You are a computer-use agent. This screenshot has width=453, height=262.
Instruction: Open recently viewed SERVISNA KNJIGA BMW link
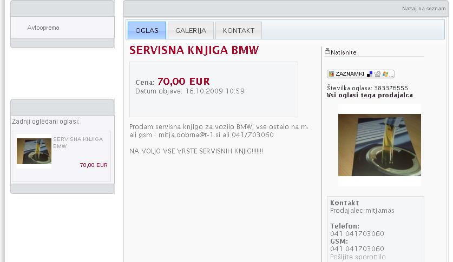click(78, 143)
